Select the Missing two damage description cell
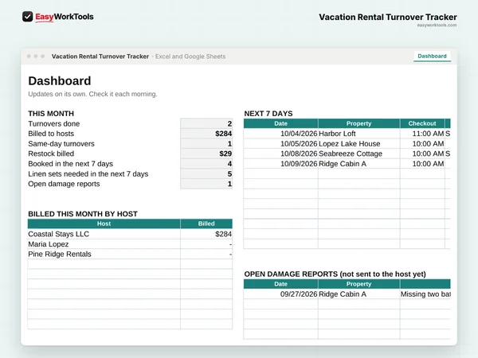 coord(425,294)
